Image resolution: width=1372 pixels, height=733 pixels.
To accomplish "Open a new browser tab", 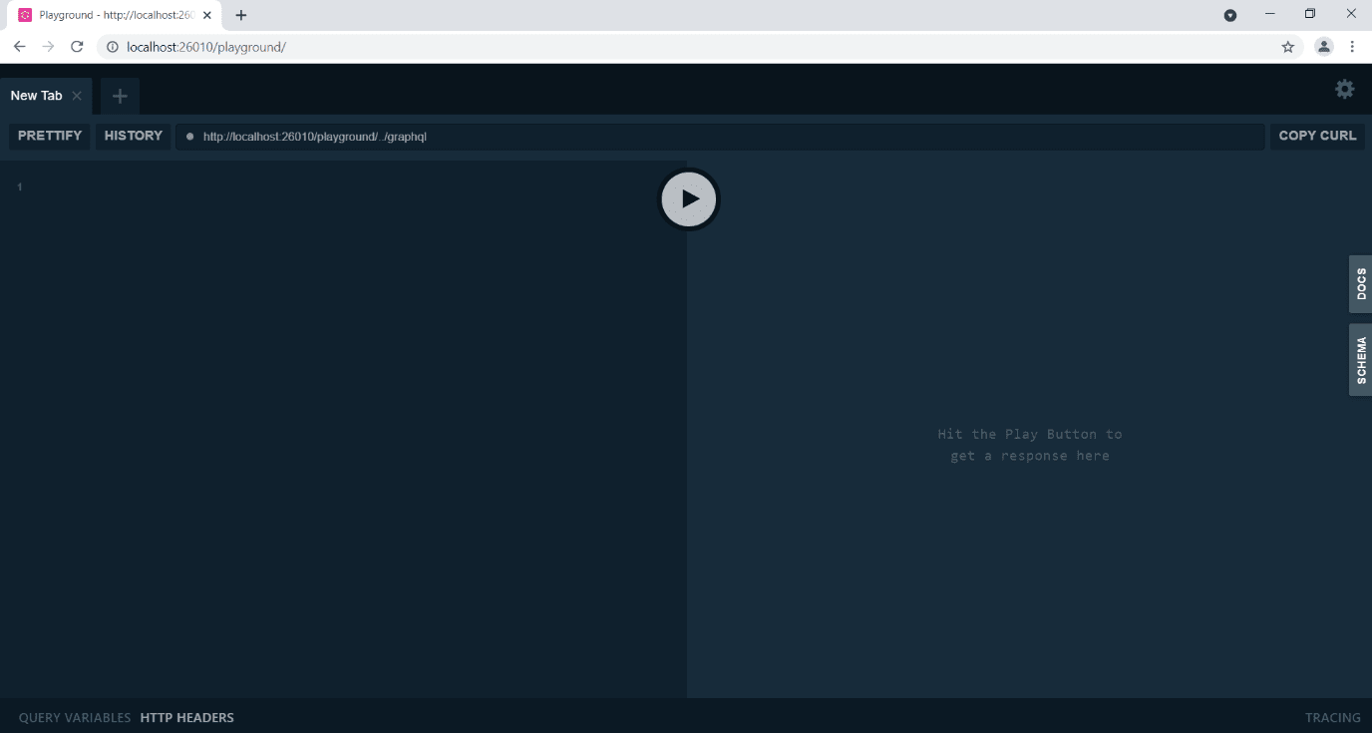I will (x=240, y=15).
